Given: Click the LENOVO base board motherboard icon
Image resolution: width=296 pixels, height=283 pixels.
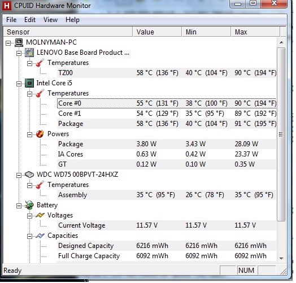Looking at the screenshot, I should 29,53.
